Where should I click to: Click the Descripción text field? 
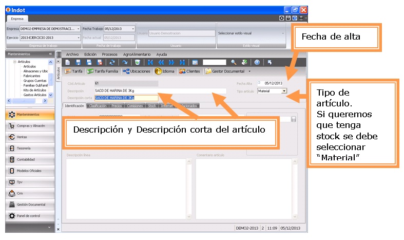160,90
